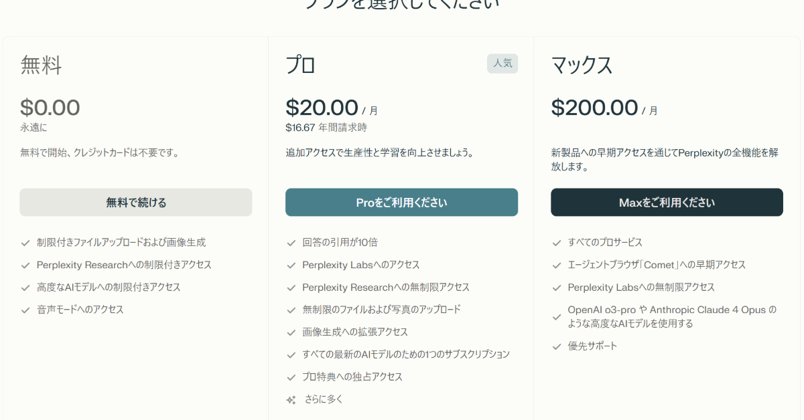This screenshot has width=804, height=420.
Task: Click checkmark beside Perplexity Labsへのアクセス
Action: (x=291, y=266)
